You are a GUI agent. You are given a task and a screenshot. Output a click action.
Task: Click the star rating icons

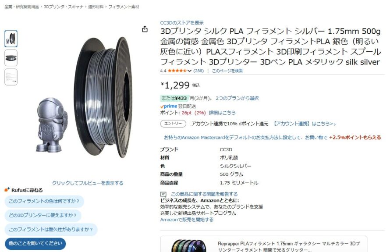[177, 71]
